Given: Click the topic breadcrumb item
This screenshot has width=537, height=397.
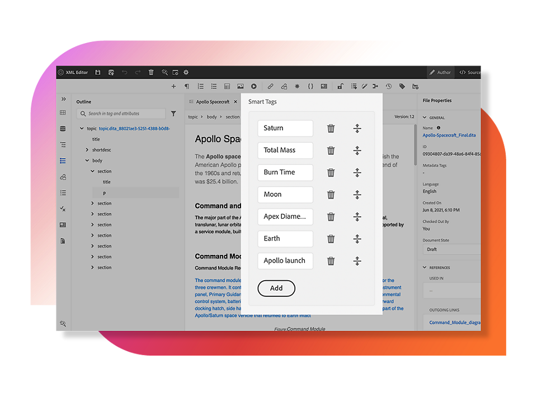Looking at the screenshot, I should (193, 117).
